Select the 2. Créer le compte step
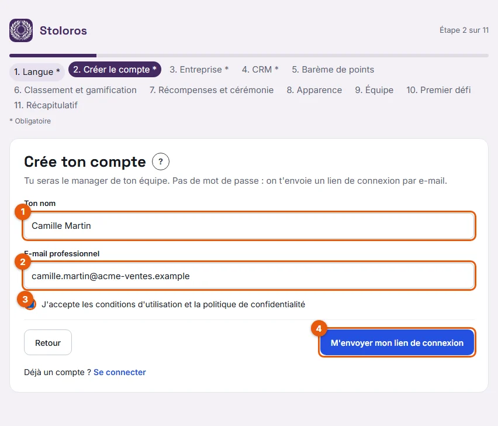This screenshot has height=426, width=498. click(x=115, y=69)
